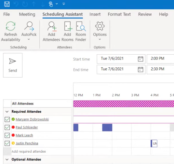Image resolution: width=174 pixels, height=164 pixels.
Task: Click Paul Schloeder's red presence icon
Action: 13,127
